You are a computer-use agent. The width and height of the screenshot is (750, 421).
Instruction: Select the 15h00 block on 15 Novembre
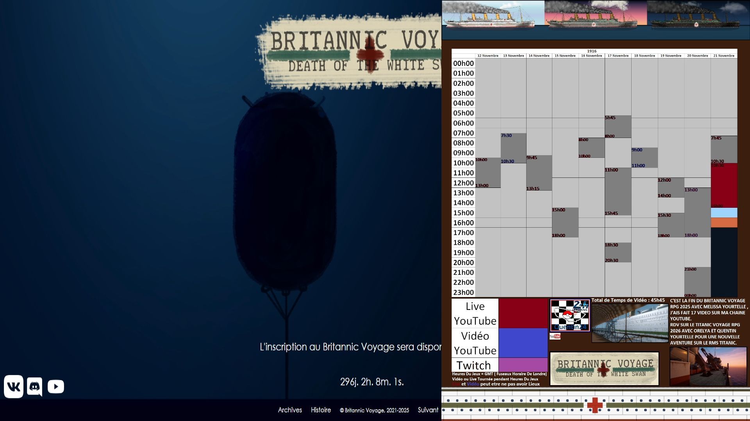coord(565,223)
